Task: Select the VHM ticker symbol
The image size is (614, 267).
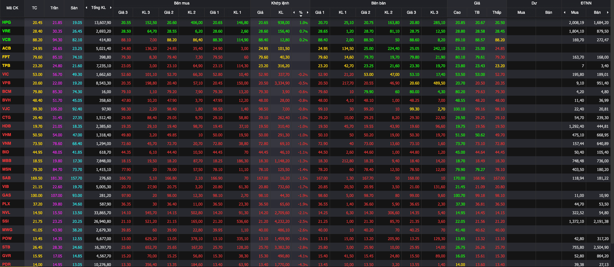Action: point(7,135)
